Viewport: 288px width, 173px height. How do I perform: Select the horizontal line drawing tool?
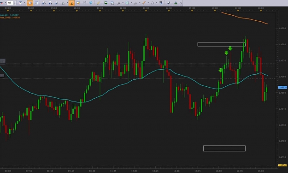point(127,3)
